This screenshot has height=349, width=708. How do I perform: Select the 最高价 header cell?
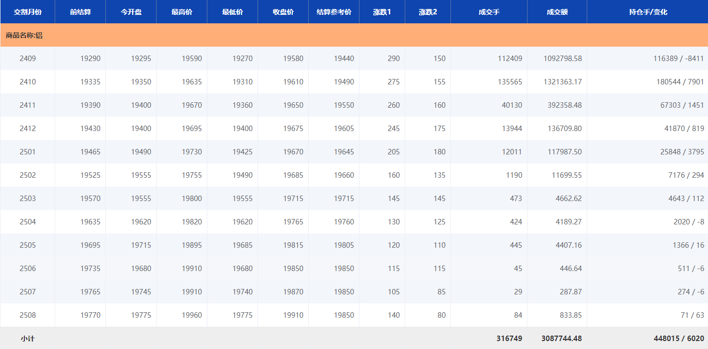tap(181, 12)
